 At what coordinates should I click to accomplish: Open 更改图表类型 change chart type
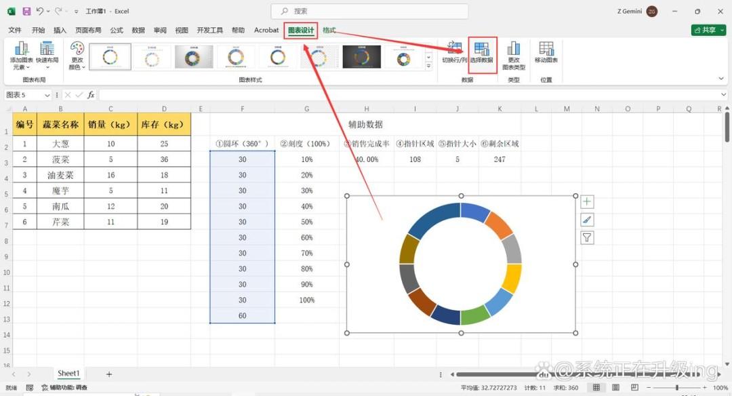(x=514, y=56)
